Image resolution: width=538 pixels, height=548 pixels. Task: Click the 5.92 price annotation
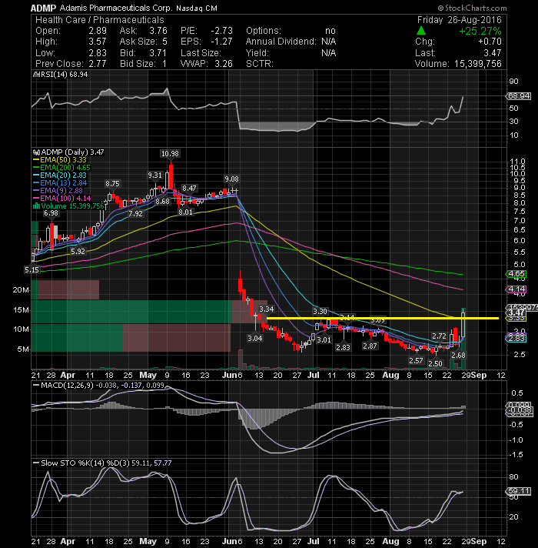tap(78, 251)
